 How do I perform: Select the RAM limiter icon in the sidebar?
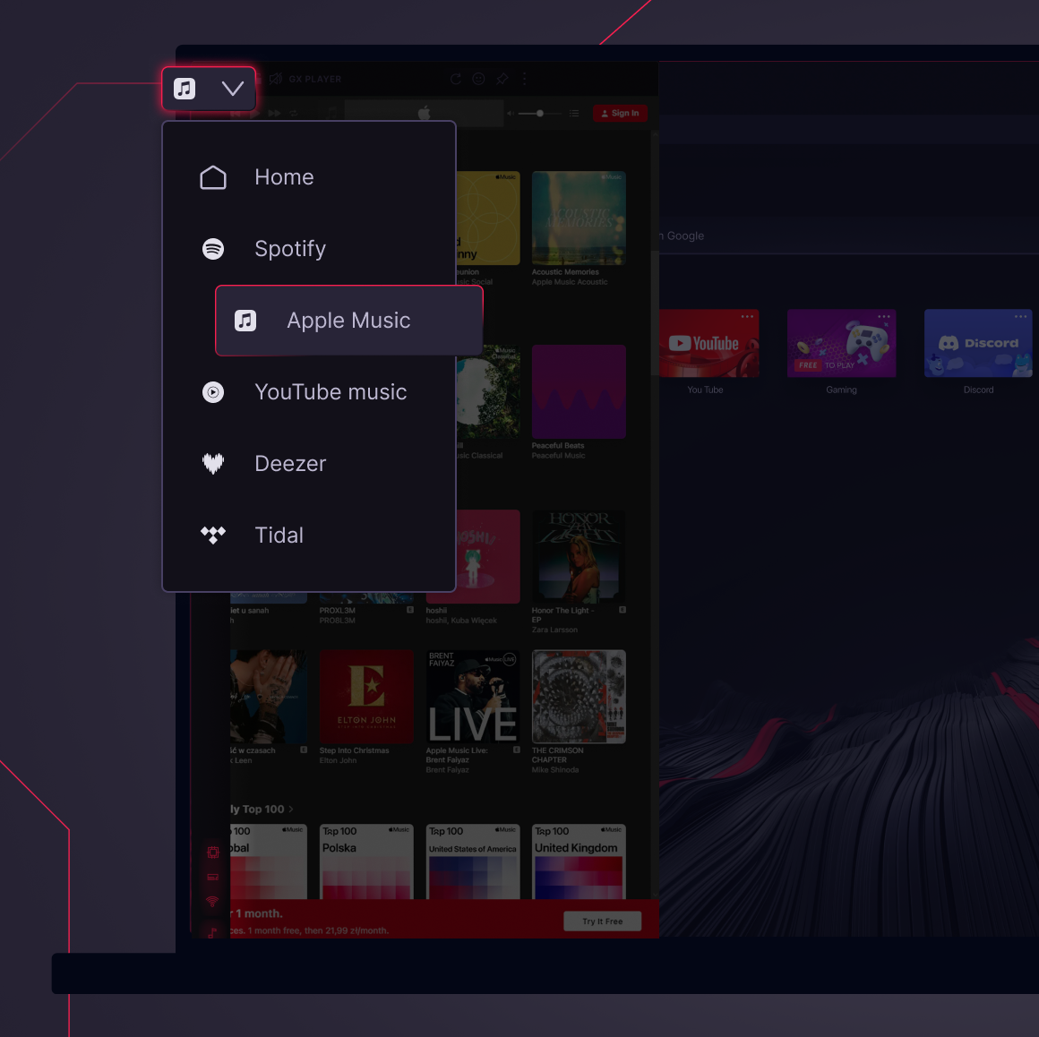point(212,877)
